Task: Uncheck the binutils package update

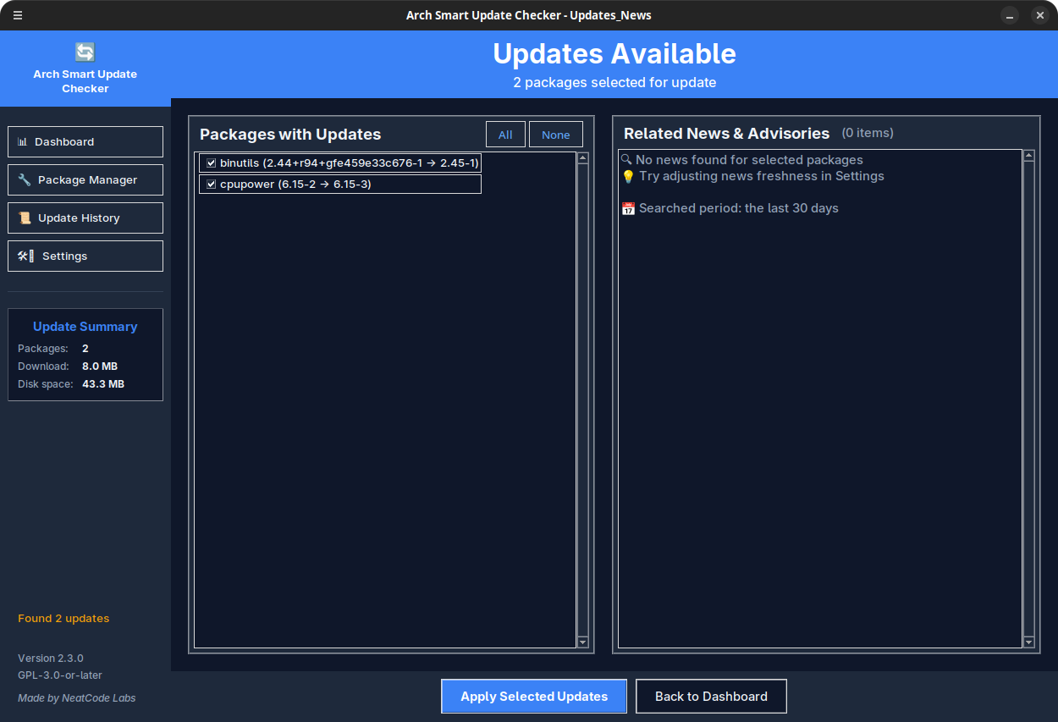Action: [x=210, y=163]
